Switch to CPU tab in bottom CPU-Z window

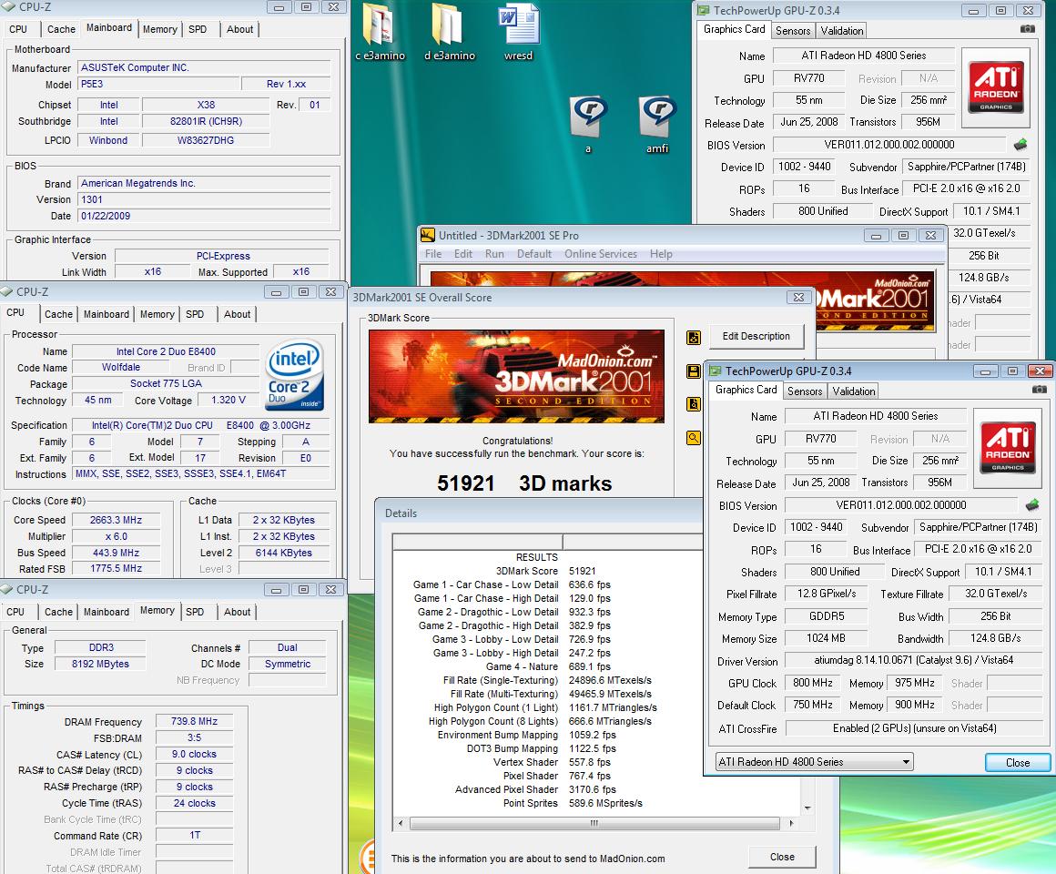15,612
